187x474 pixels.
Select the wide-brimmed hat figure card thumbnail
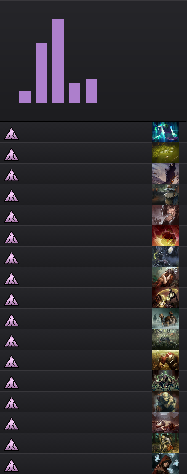tap(165, 194)
